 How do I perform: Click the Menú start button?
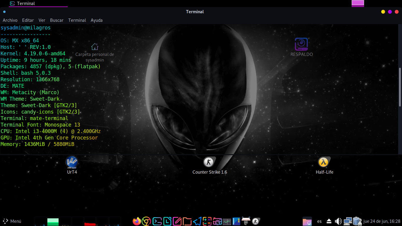12,221
